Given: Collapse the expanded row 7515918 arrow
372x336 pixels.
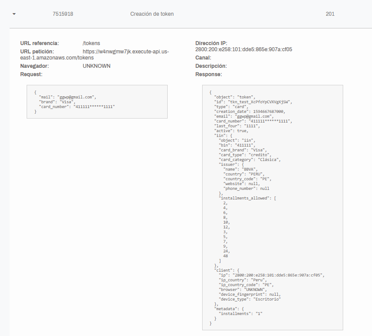Looking at the screenshot, I should coord(14,14).
